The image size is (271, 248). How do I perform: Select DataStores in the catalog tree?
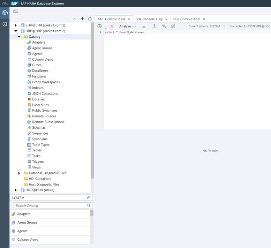pos(40,71)
